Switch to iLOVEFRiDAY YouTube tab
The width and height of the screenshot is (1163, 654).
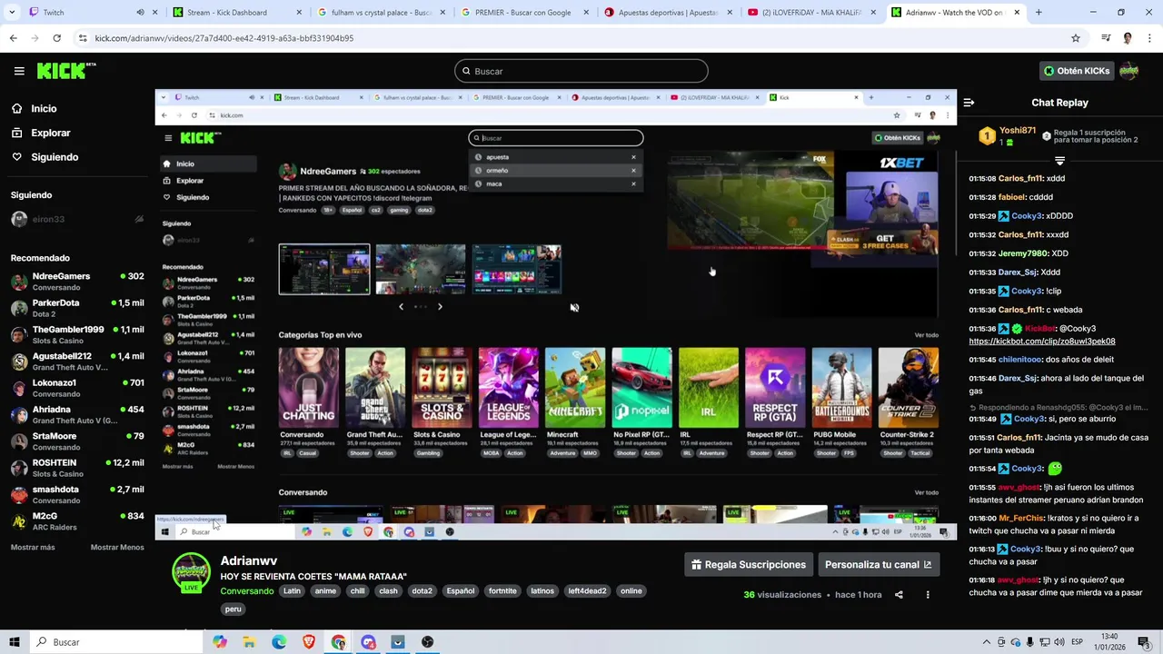[810, 13]
